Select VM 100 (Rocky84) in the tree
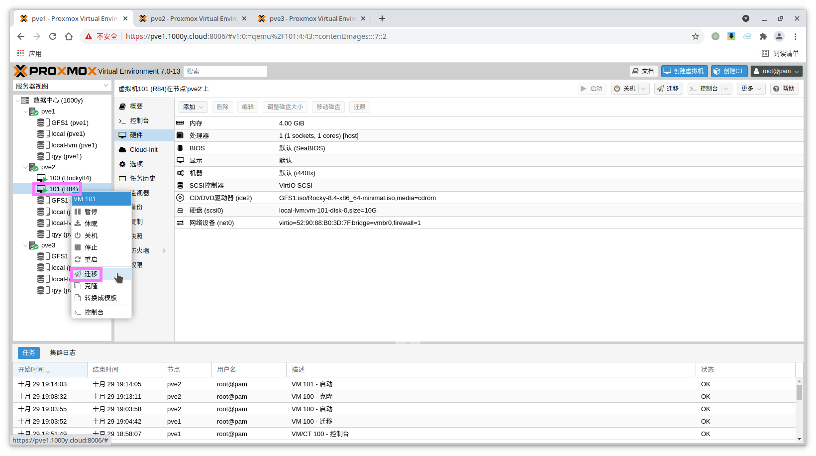 point(70,178)
